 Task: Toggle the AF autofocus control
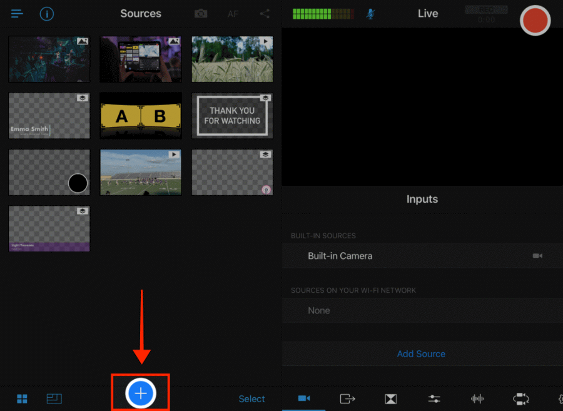tap(233, 14)
